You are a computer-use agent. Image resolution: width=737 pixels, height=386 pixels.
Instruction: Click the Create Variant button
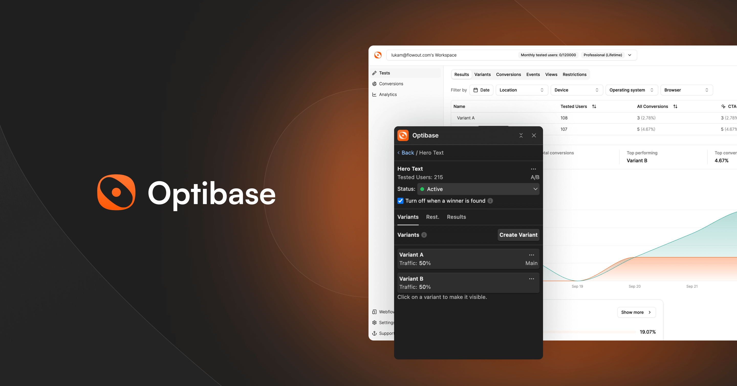pyautogui.click(x=518, y=235)
